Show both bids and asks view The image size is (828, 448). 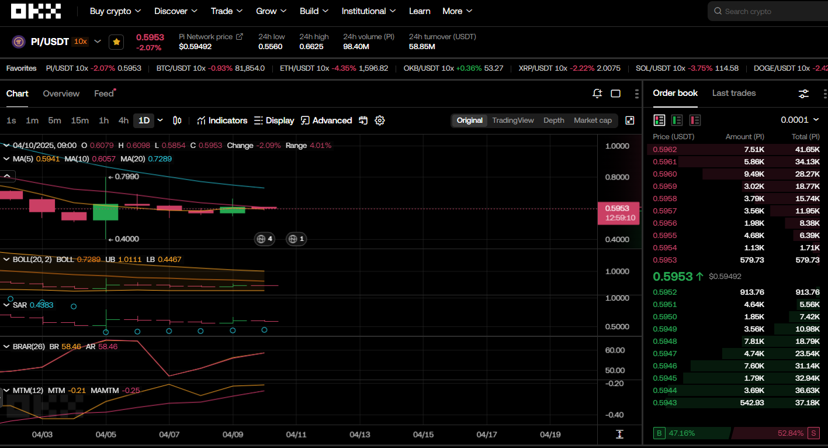[x=659, y=120]
